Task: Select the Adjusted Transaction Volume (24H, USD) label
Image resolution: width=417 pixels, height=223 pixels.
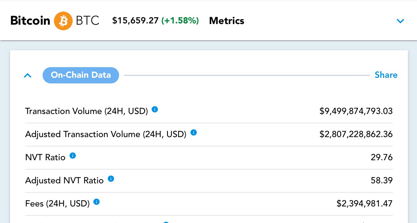Action: [x=106, y=135]
